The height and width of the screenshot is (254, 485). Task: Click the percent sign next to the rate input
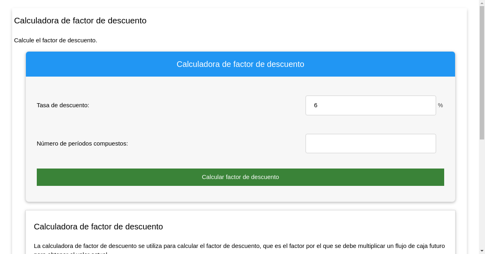pos(440,105)
